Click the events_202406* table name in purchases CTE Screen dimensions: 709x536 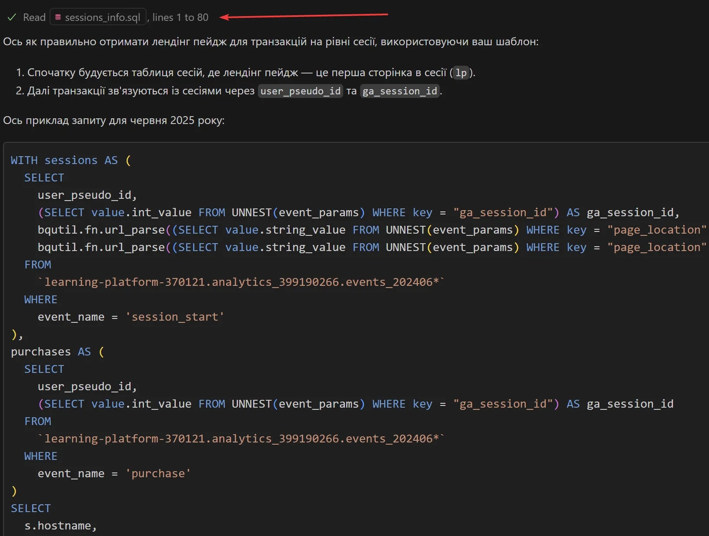pyautogui.click(x=241, y=439)
